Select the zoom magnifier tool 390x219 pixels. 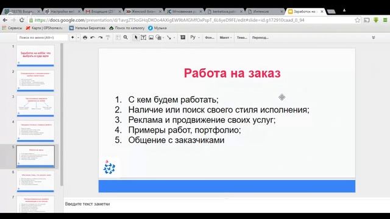pos(126,38)
